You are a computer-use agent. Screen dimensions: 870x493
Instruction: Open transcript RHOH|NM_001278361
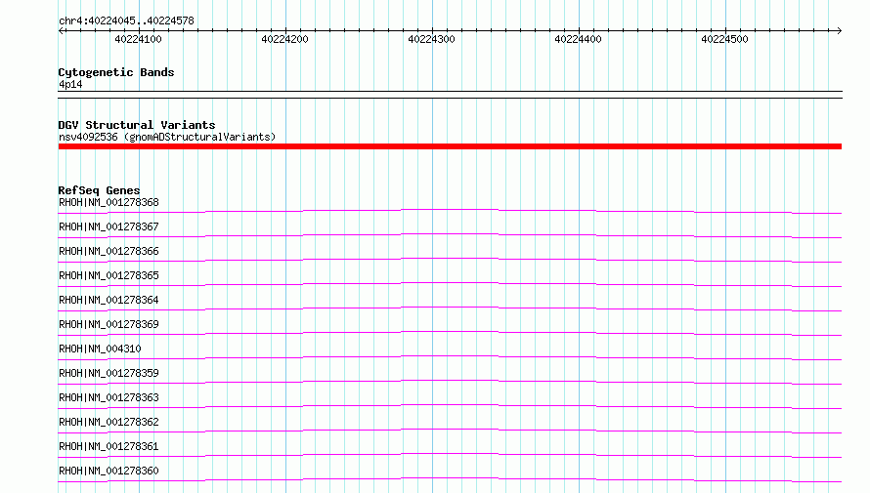(109, 446)
